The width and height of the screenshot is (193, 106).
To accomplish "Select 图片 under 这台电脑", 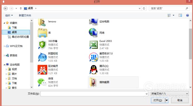I will 14,74.
